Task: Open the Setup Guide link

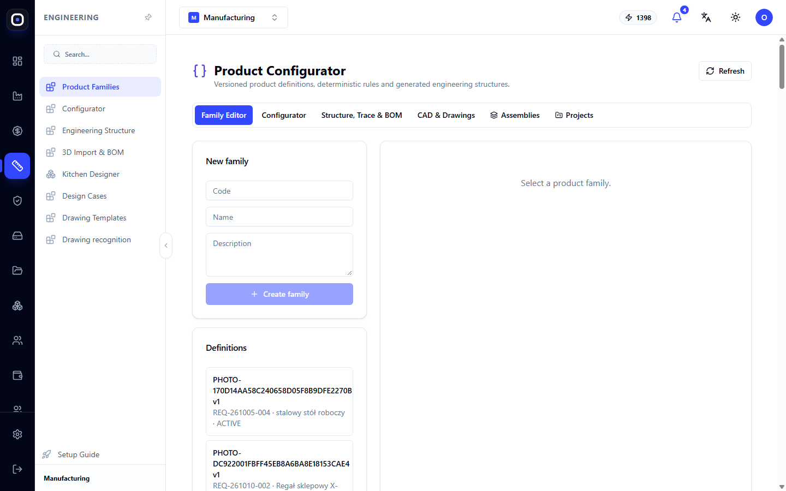Action: pyautogui.click(x=79, y=454)
